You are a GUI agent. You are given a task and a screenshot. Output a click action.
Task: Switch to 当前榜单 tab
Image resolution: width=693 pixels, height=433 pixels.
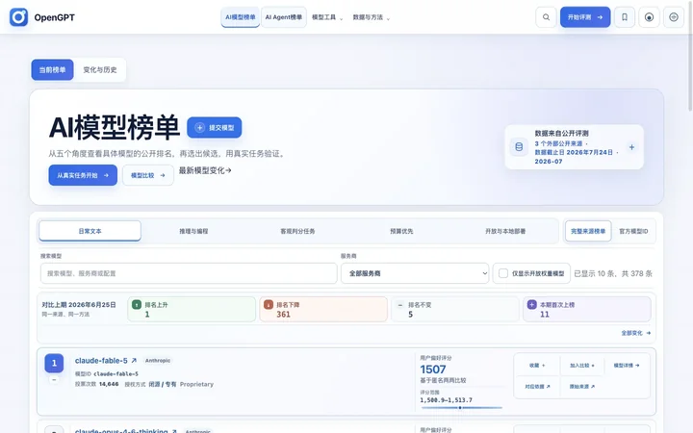[52, 70]
